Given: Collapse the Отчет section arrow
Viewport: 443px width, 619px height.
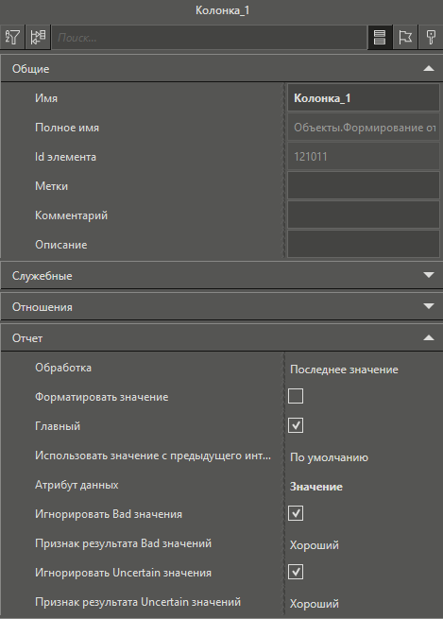Looking at the screenshot, I should point(429,338).
